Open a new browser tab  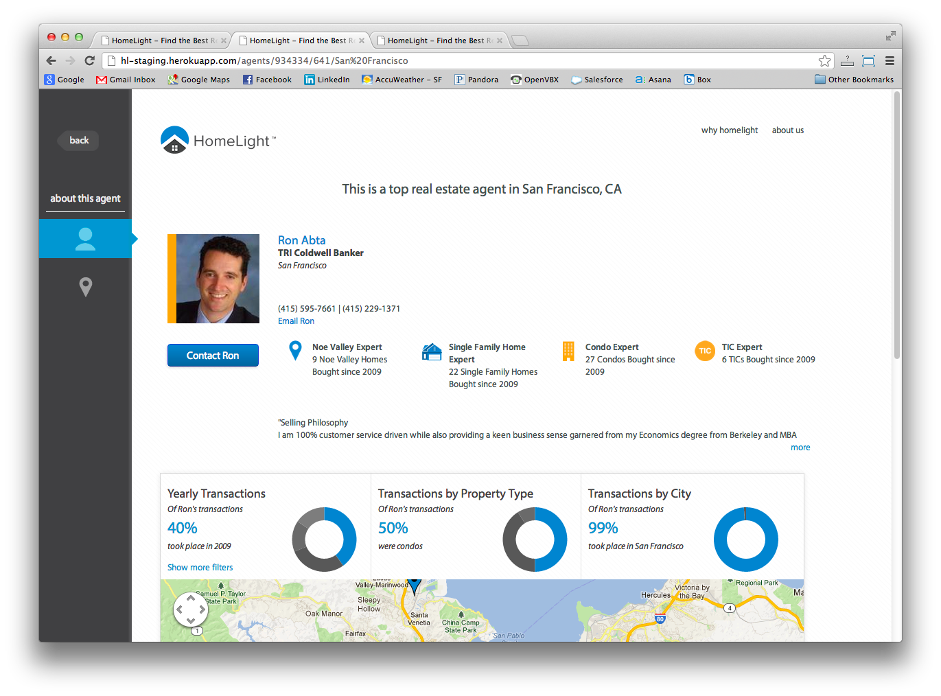tap(520, 40)
